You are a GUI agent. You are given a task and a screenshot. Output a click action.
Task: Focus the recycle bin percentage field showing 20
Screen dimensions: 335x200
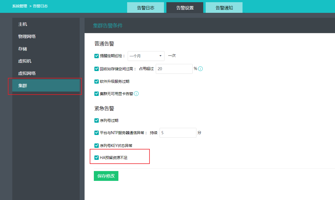pos(174,69)
